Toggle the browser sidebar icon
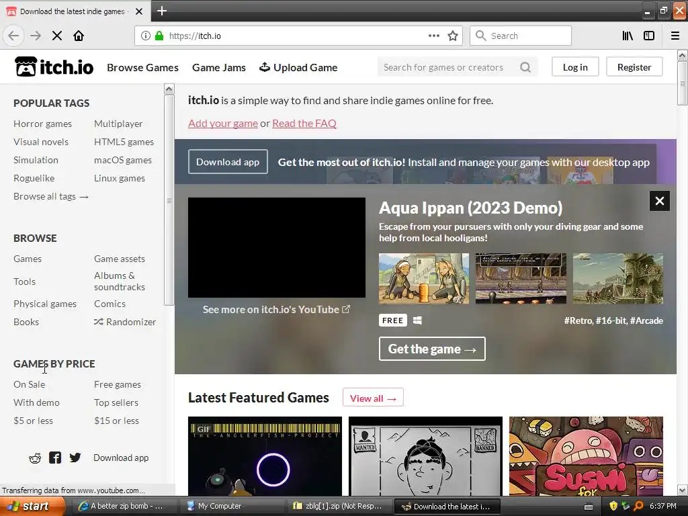 coord(649,36)
